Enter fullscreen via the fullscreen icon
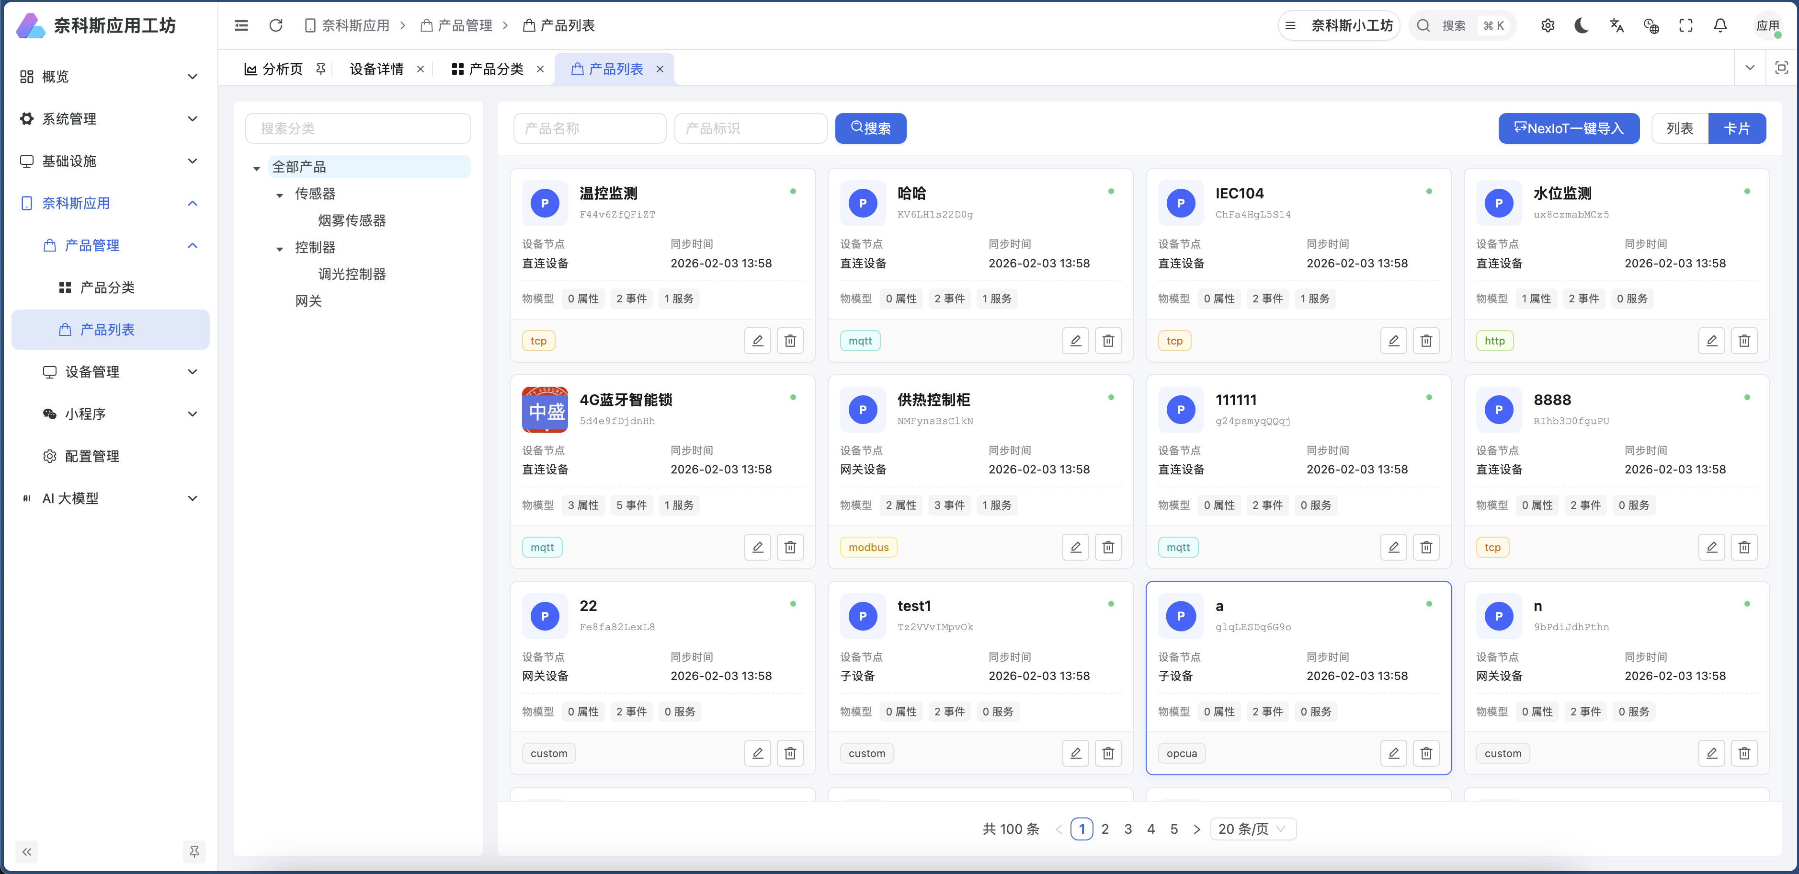 [x=1685, y=25]
